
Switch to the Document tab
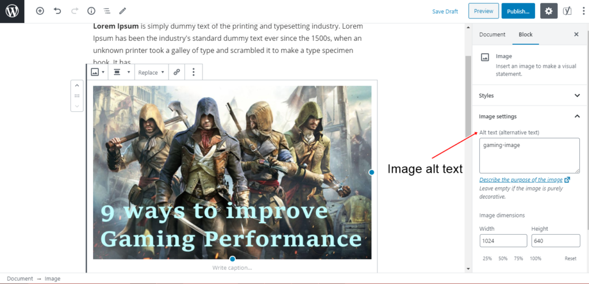[492, 34]
